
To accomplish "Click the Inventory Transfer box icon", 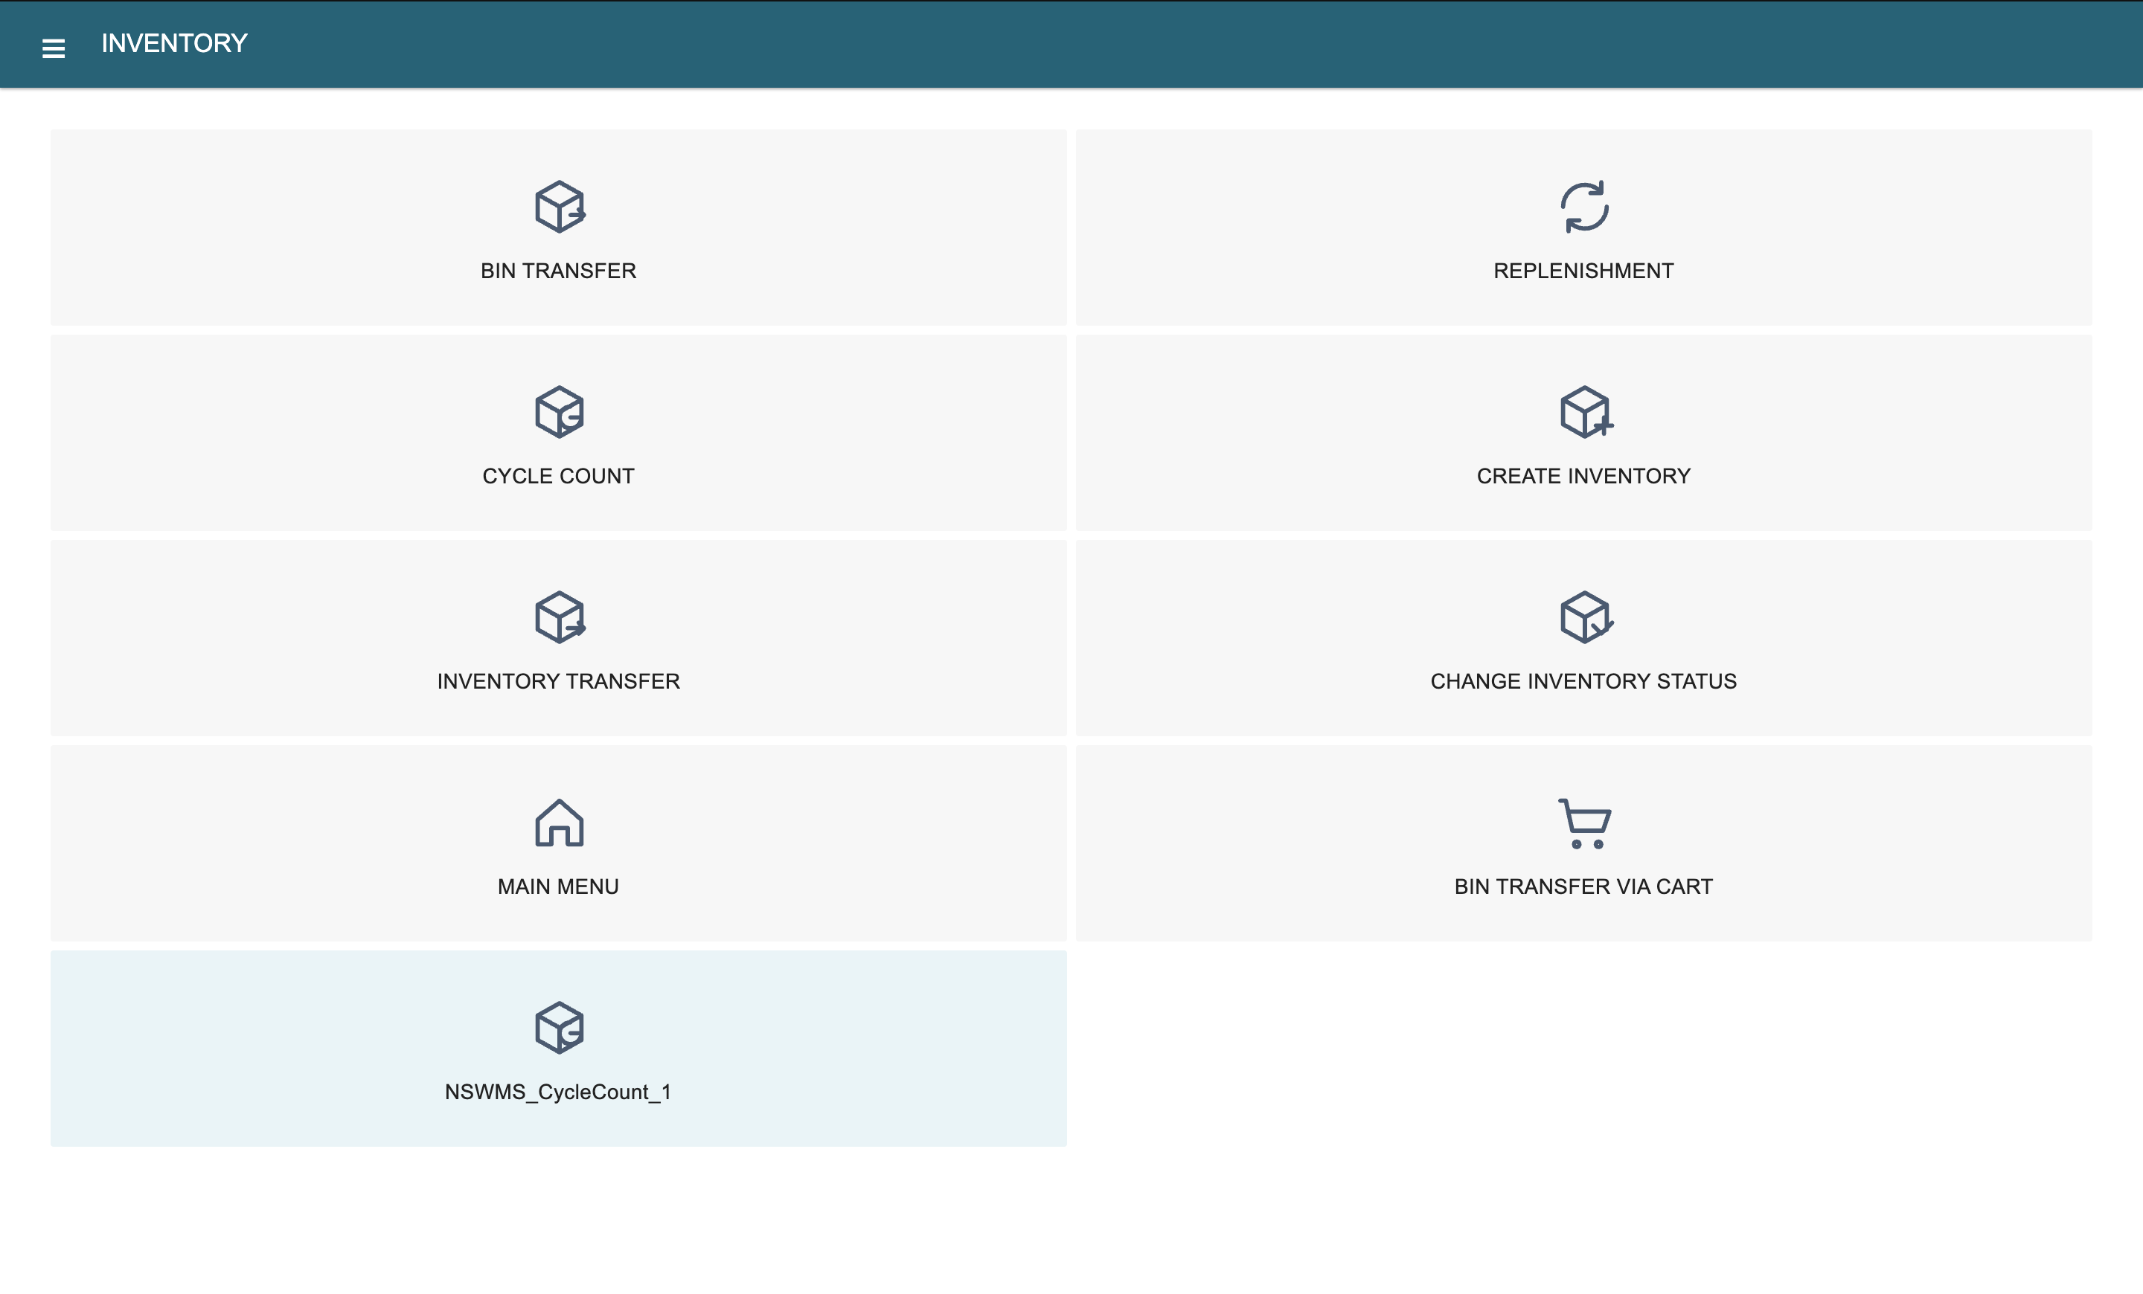I will pos(560,617).
